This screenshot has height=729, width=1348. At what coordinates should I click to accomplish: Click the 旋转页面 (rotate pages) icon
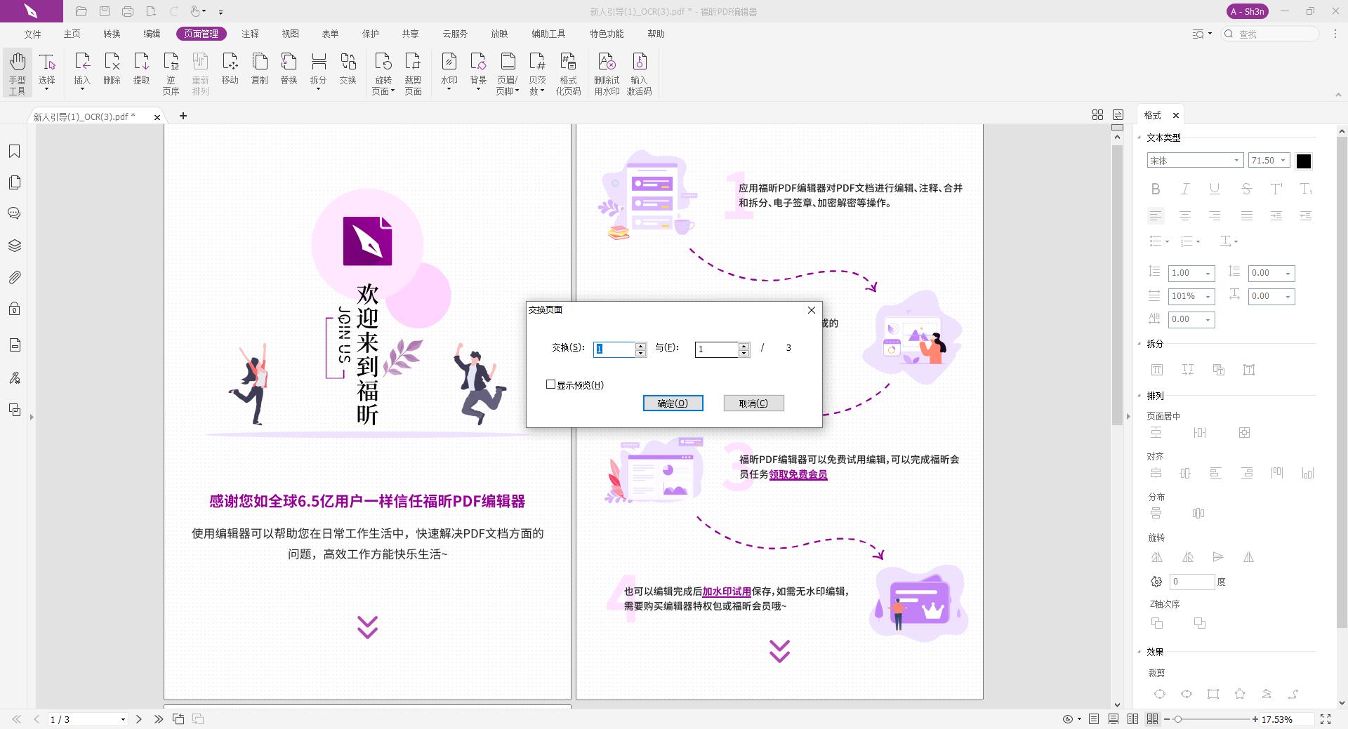(383, 67)
